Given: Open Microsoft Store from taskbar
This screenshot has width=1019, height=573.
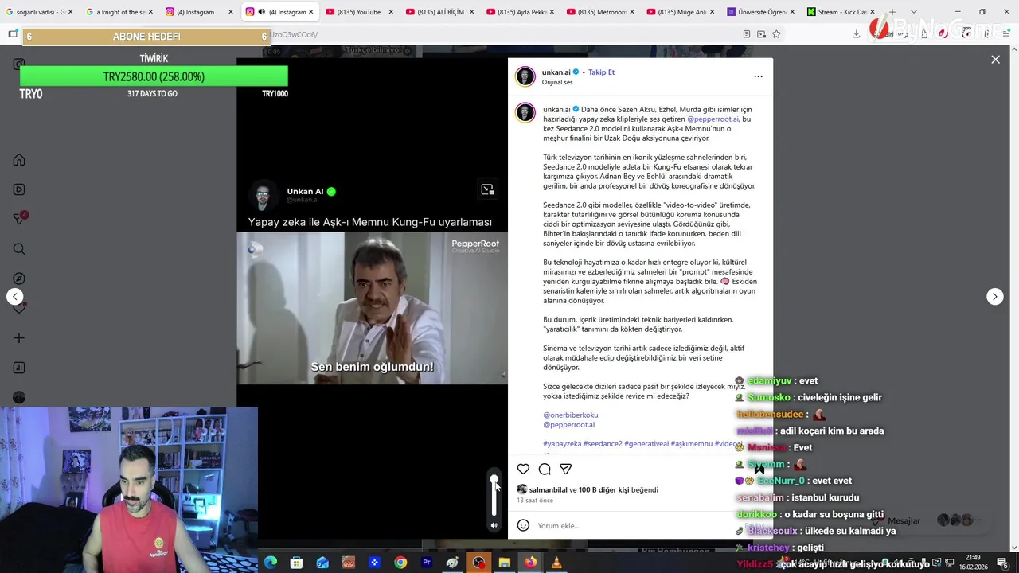Looking at the screenshot, I should (296, 563).
